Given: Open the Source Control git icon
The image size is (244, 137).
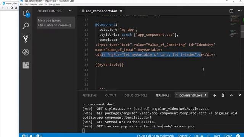Looking at the screenshot, I should [26, 39].
